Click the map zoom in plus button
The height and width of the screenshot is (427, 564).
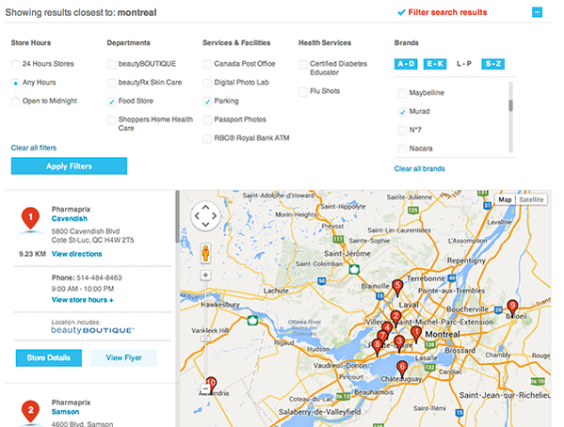205,275
